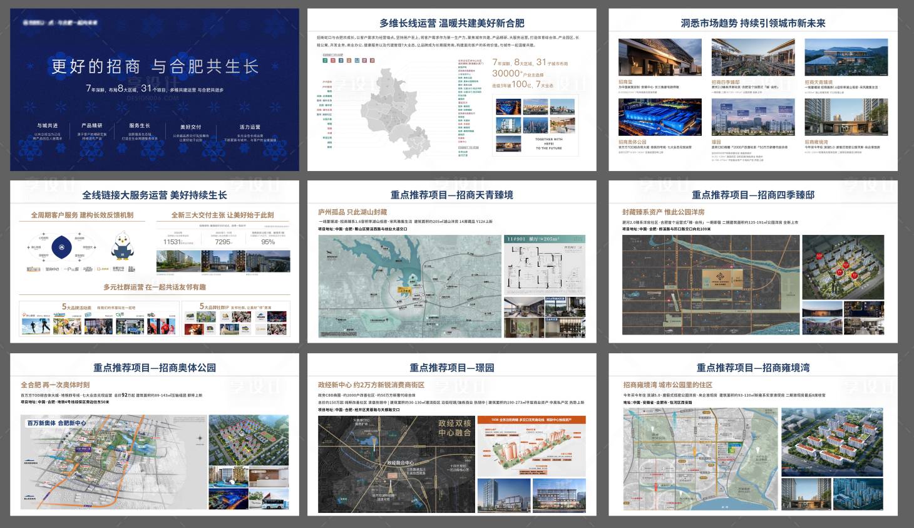Select the 与城共进 column heading
Viewport: 914px width, 528px height.
click(47, 125)
